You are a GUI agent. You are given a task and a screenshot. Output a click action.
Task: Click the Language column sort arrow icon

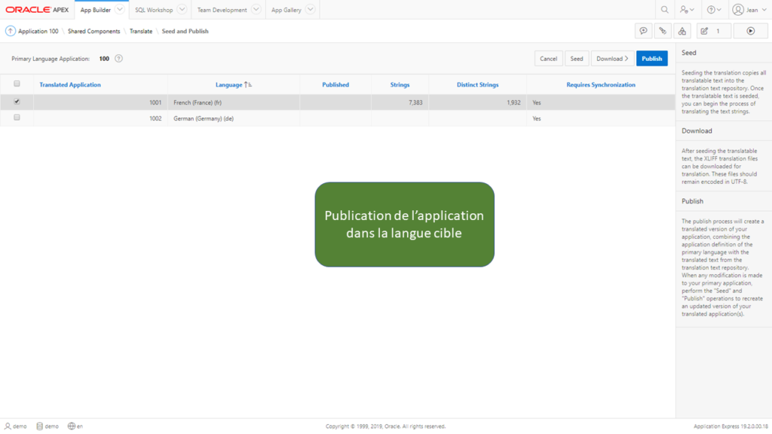(247, 84)
